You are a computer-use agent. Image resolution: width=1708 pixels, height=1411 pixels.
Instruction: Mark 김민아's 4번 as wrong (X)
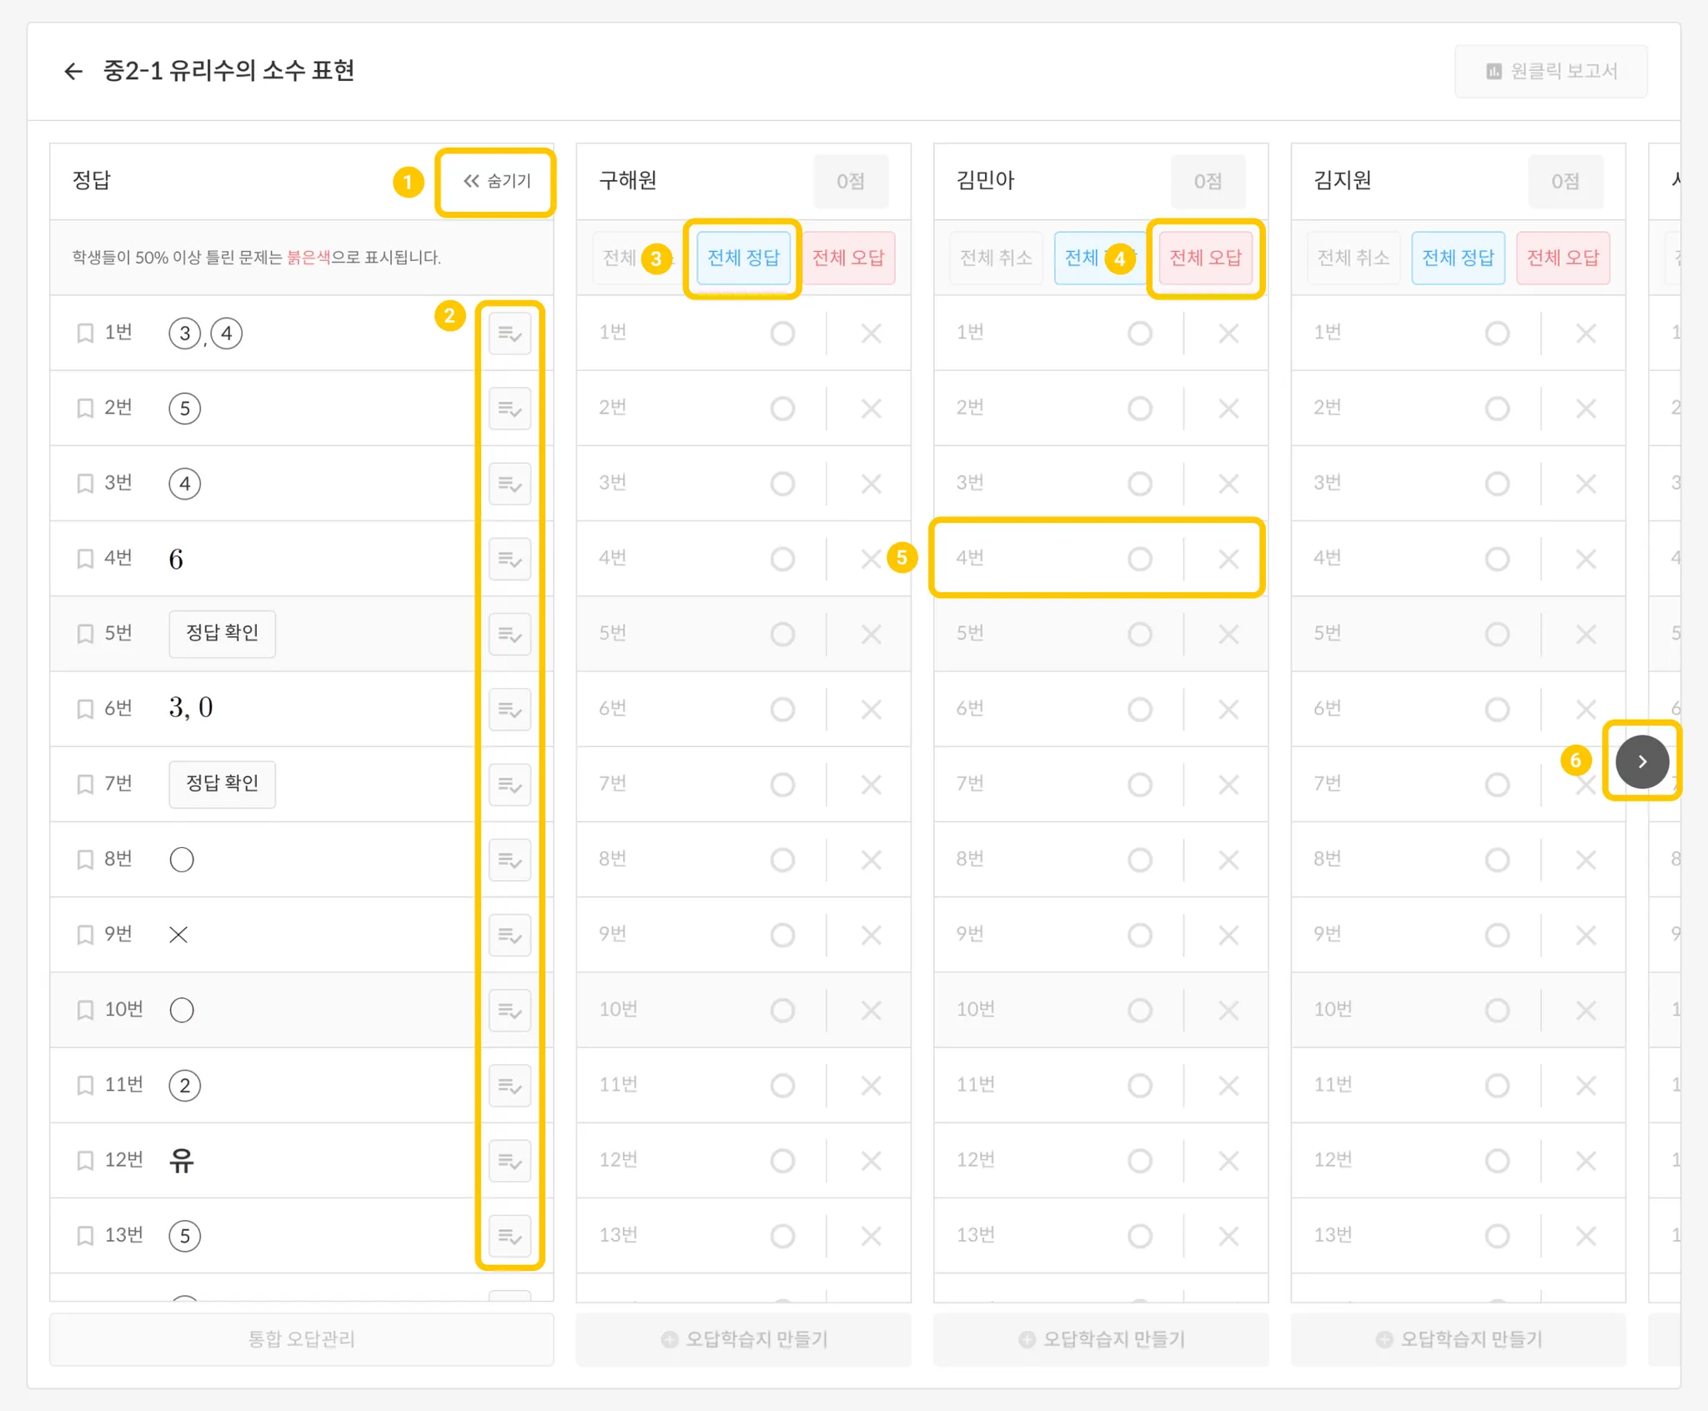[1228, 559]
